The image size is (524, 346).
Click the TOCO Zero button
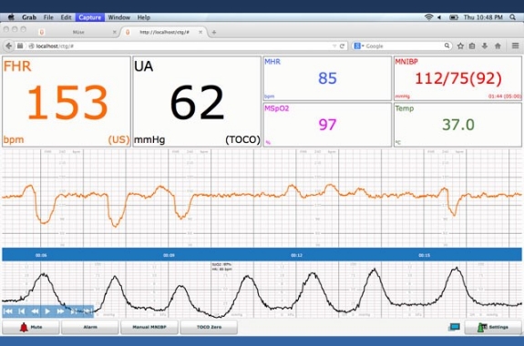coord(209,327)
